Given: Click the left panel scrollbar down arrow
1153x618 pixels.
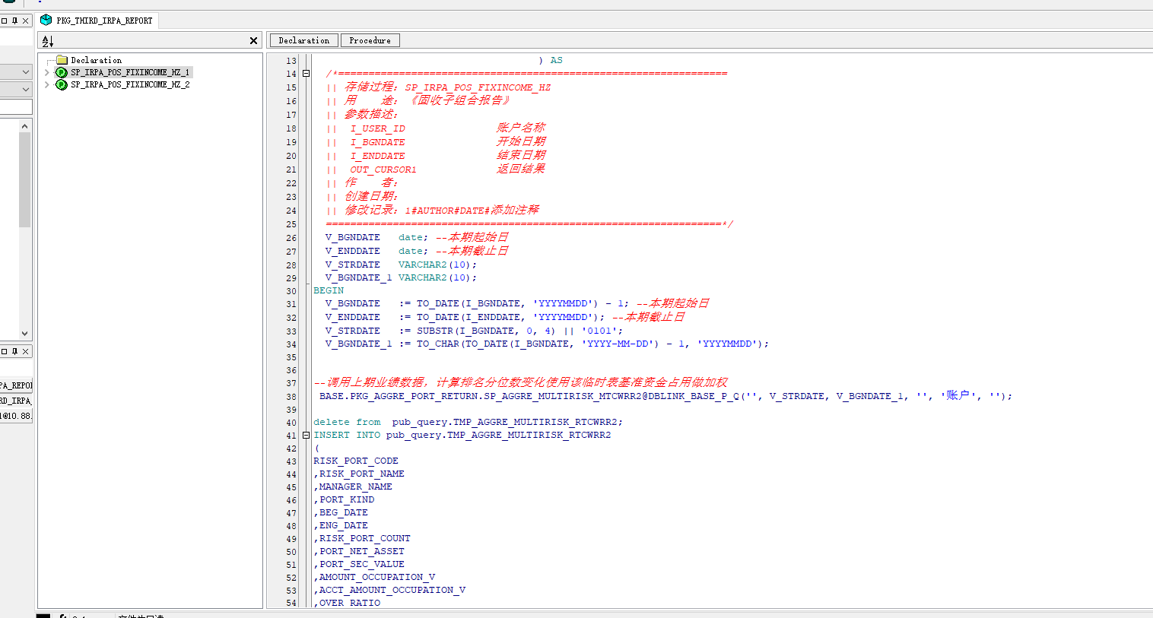Looking at the screenshot, I should (24, 333).
